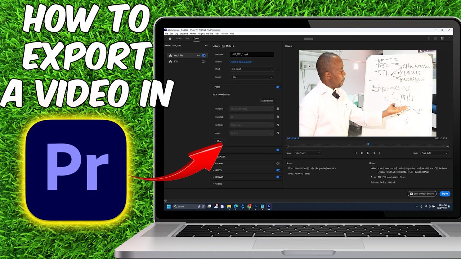Toggle the METADATA section switch

(278, 177)
